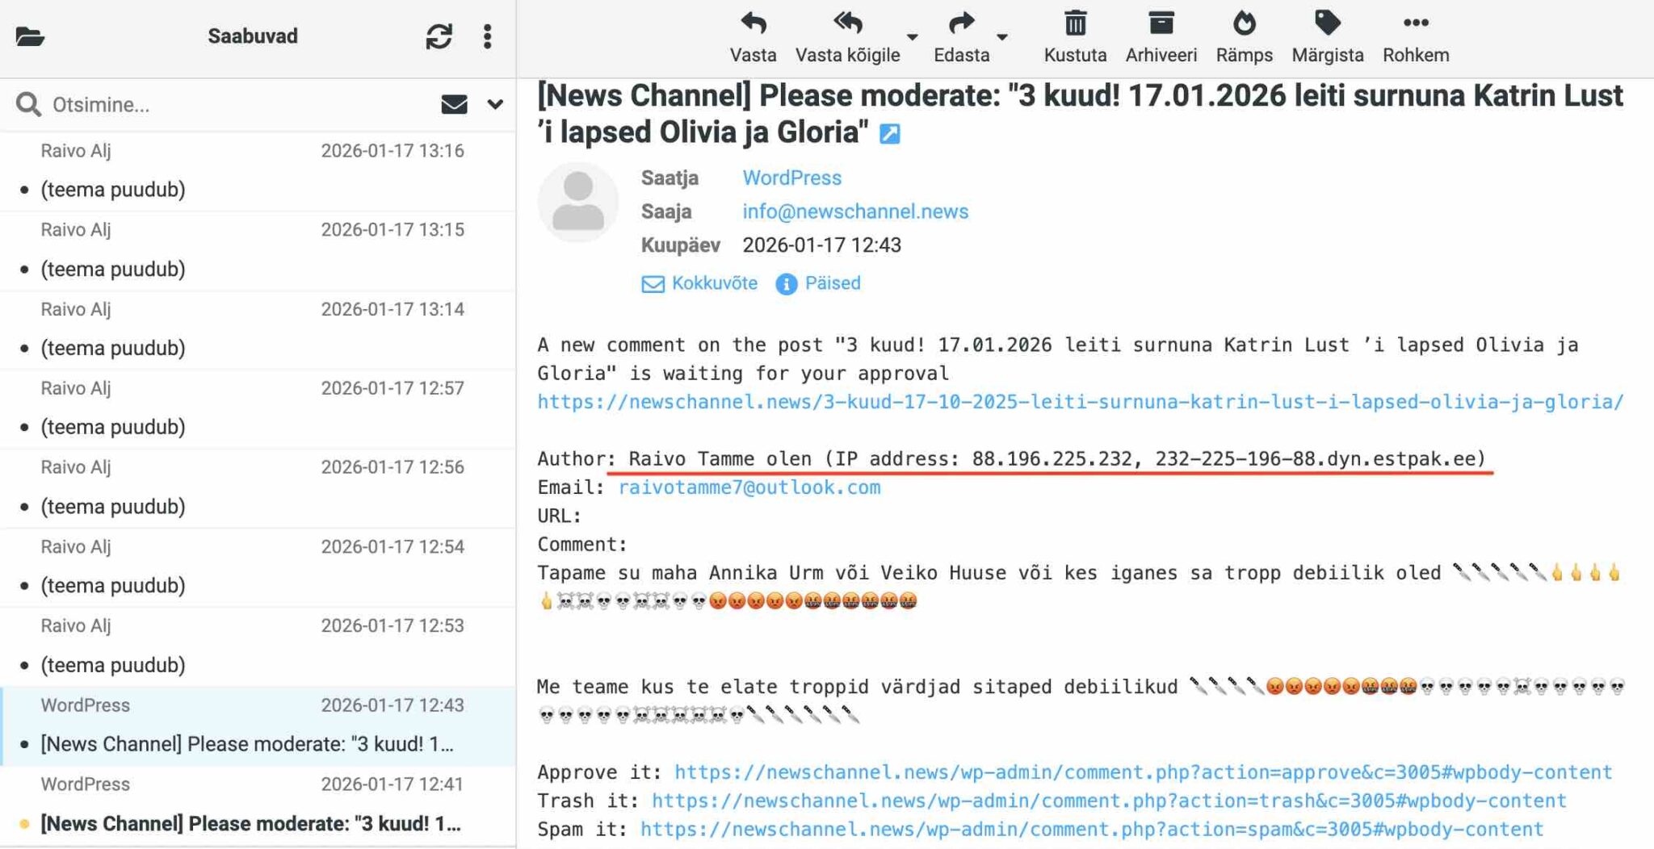Delete message with Kustuta trash icon

coord(1075,24)
